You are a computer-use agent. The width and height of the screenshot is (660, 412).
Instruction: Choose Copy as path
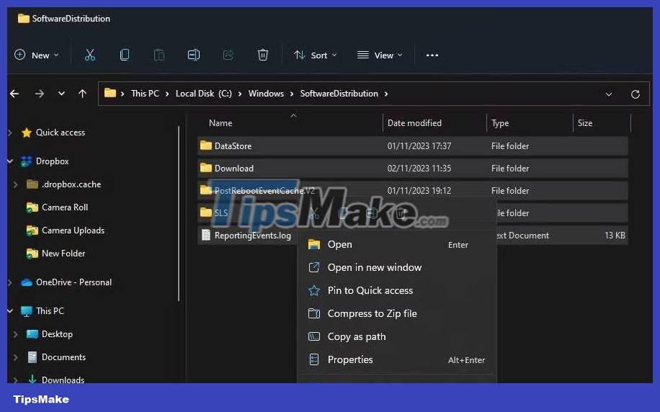tap(397, 336)
